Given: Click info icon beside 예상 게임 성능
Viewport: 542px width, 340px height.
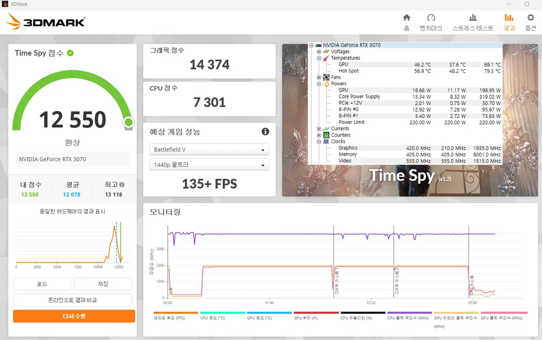Looking at the screenshot, I should click(265, 131).
